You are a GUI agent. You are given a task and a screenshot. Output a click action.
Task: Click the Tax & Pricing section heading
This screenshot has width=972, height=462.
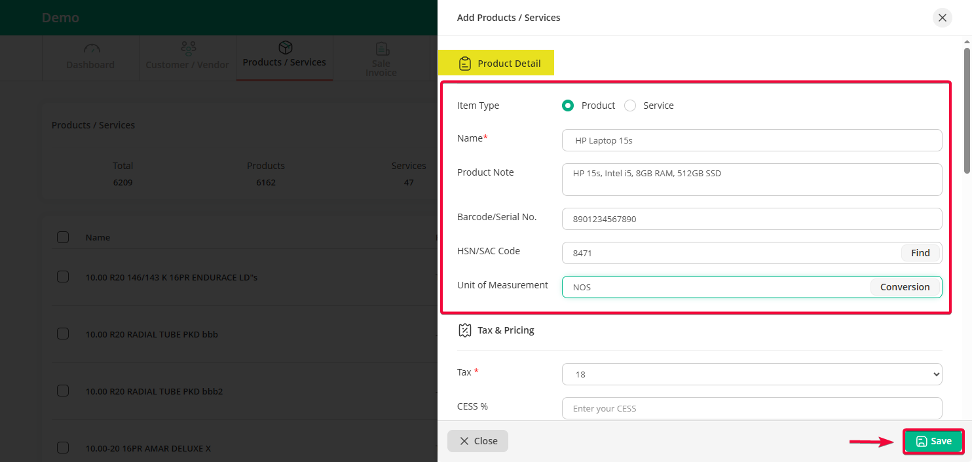[506, 330]
